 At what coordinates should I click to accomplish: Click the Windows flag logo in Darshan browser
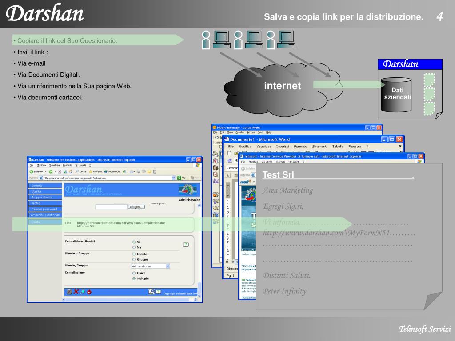197,165
